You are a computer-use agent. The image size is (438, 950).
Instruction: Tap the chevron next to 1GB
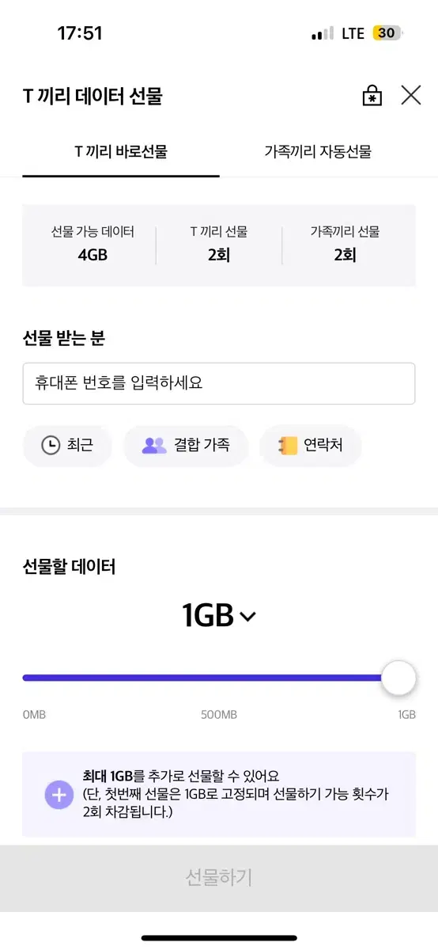(247, 617)
